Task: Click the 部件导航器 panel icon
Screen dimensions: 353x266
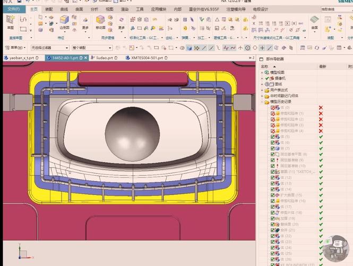Action: (261, 59)
